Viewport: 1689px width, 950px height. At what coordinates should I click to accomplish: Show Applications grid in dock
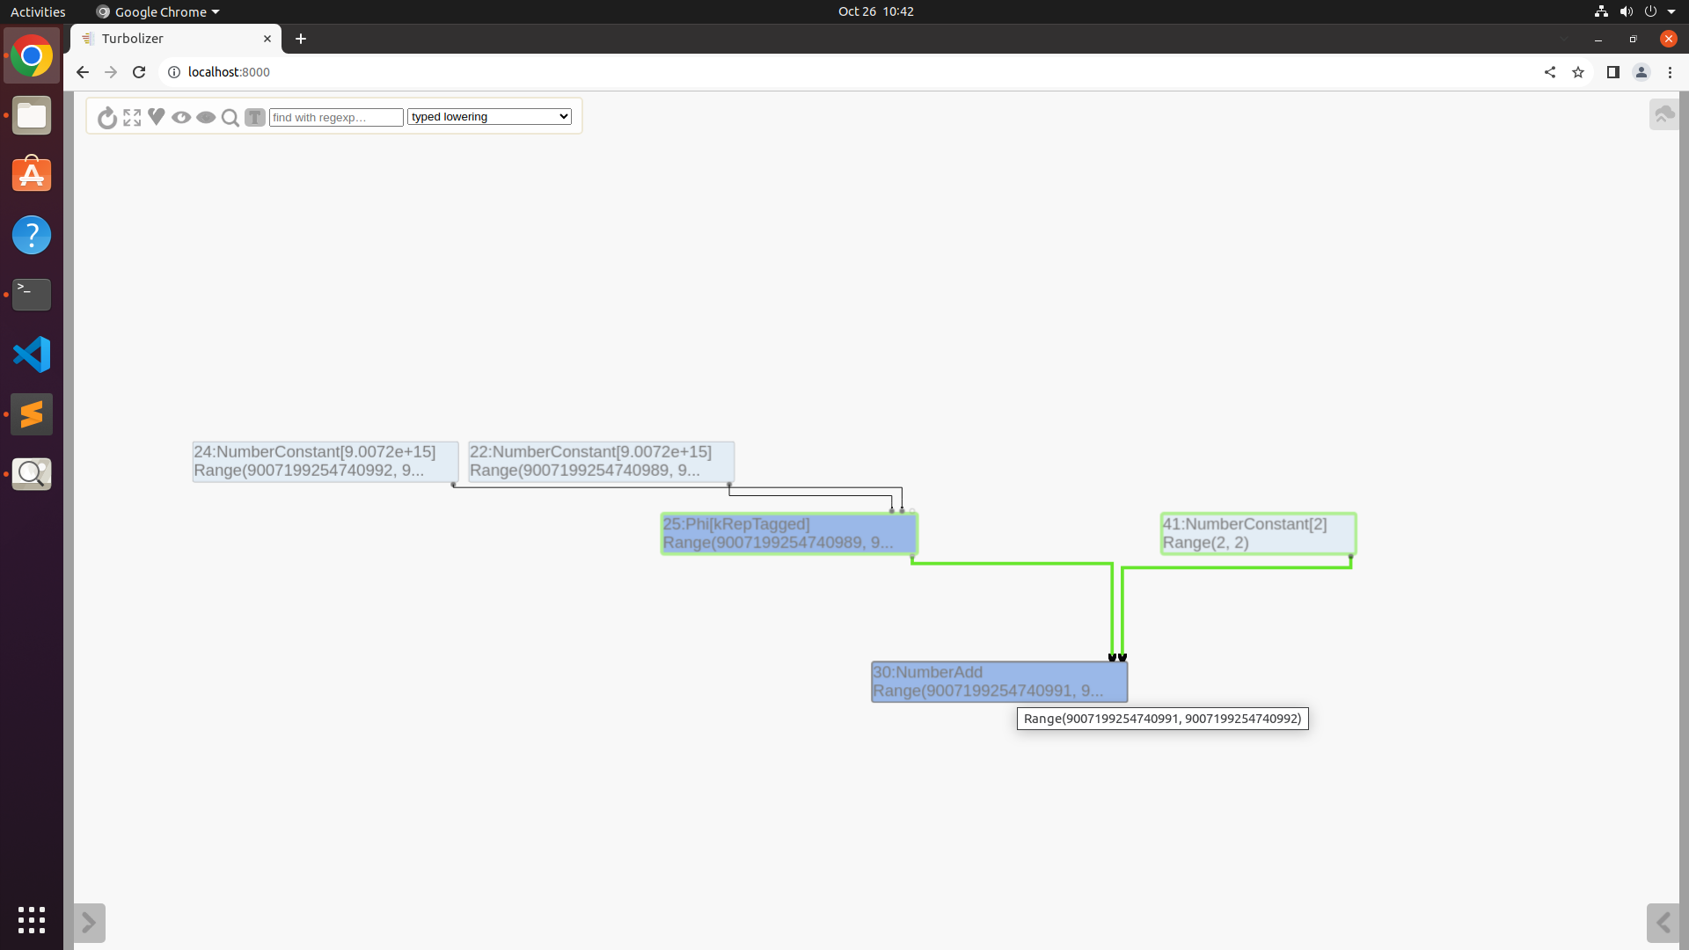point(32,920)
